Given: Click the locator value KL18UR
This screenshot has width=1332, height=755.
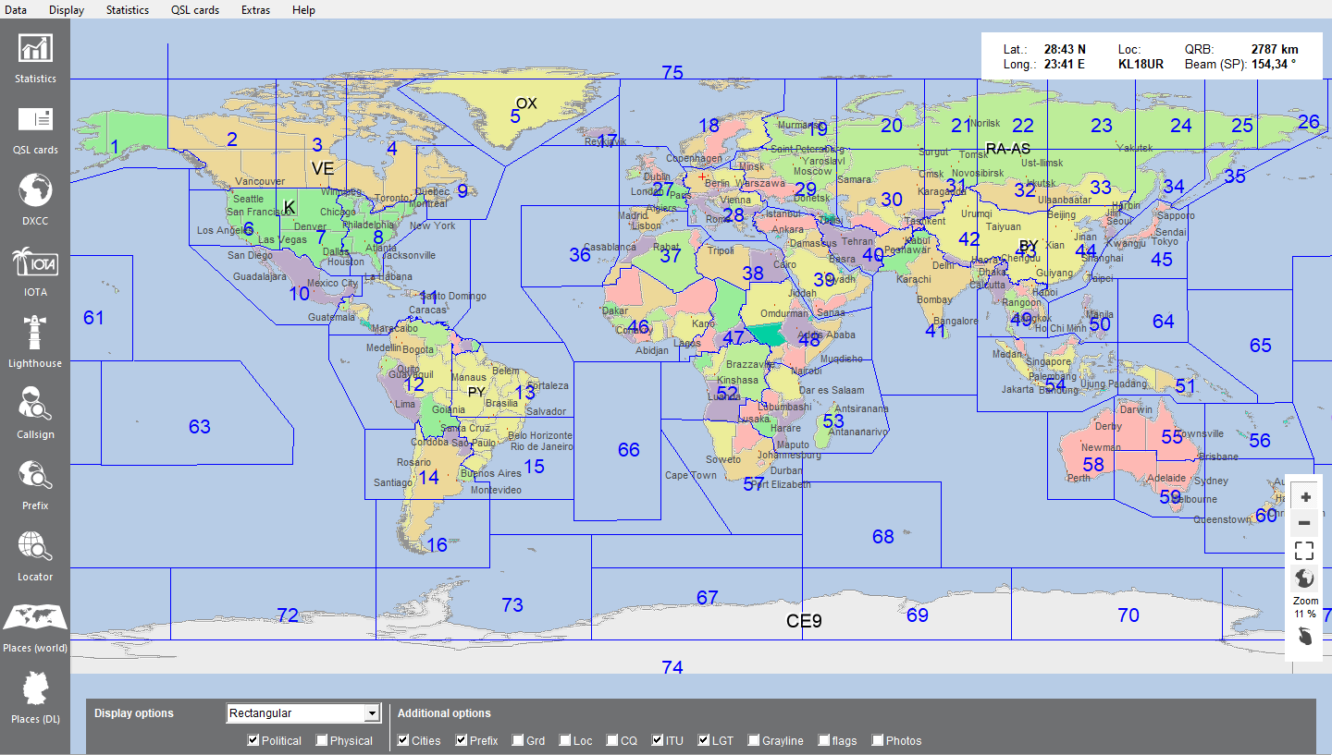Looking at the screenshot, I should click(x=1141, y=65).
